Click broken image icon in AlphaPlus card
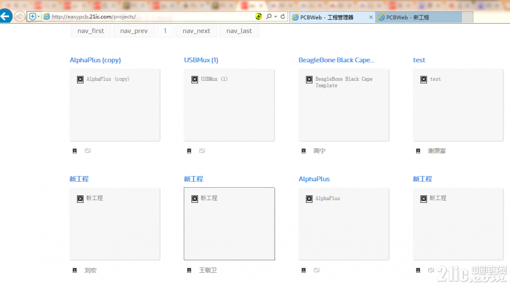This screenshot has width=510, height=286. 309,199
